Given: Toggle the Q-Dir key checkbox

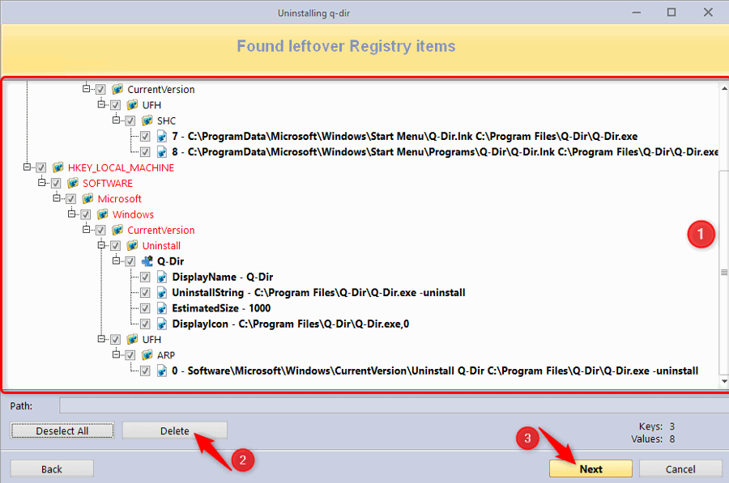Looking at the screenshot, I should coord(130,261).
